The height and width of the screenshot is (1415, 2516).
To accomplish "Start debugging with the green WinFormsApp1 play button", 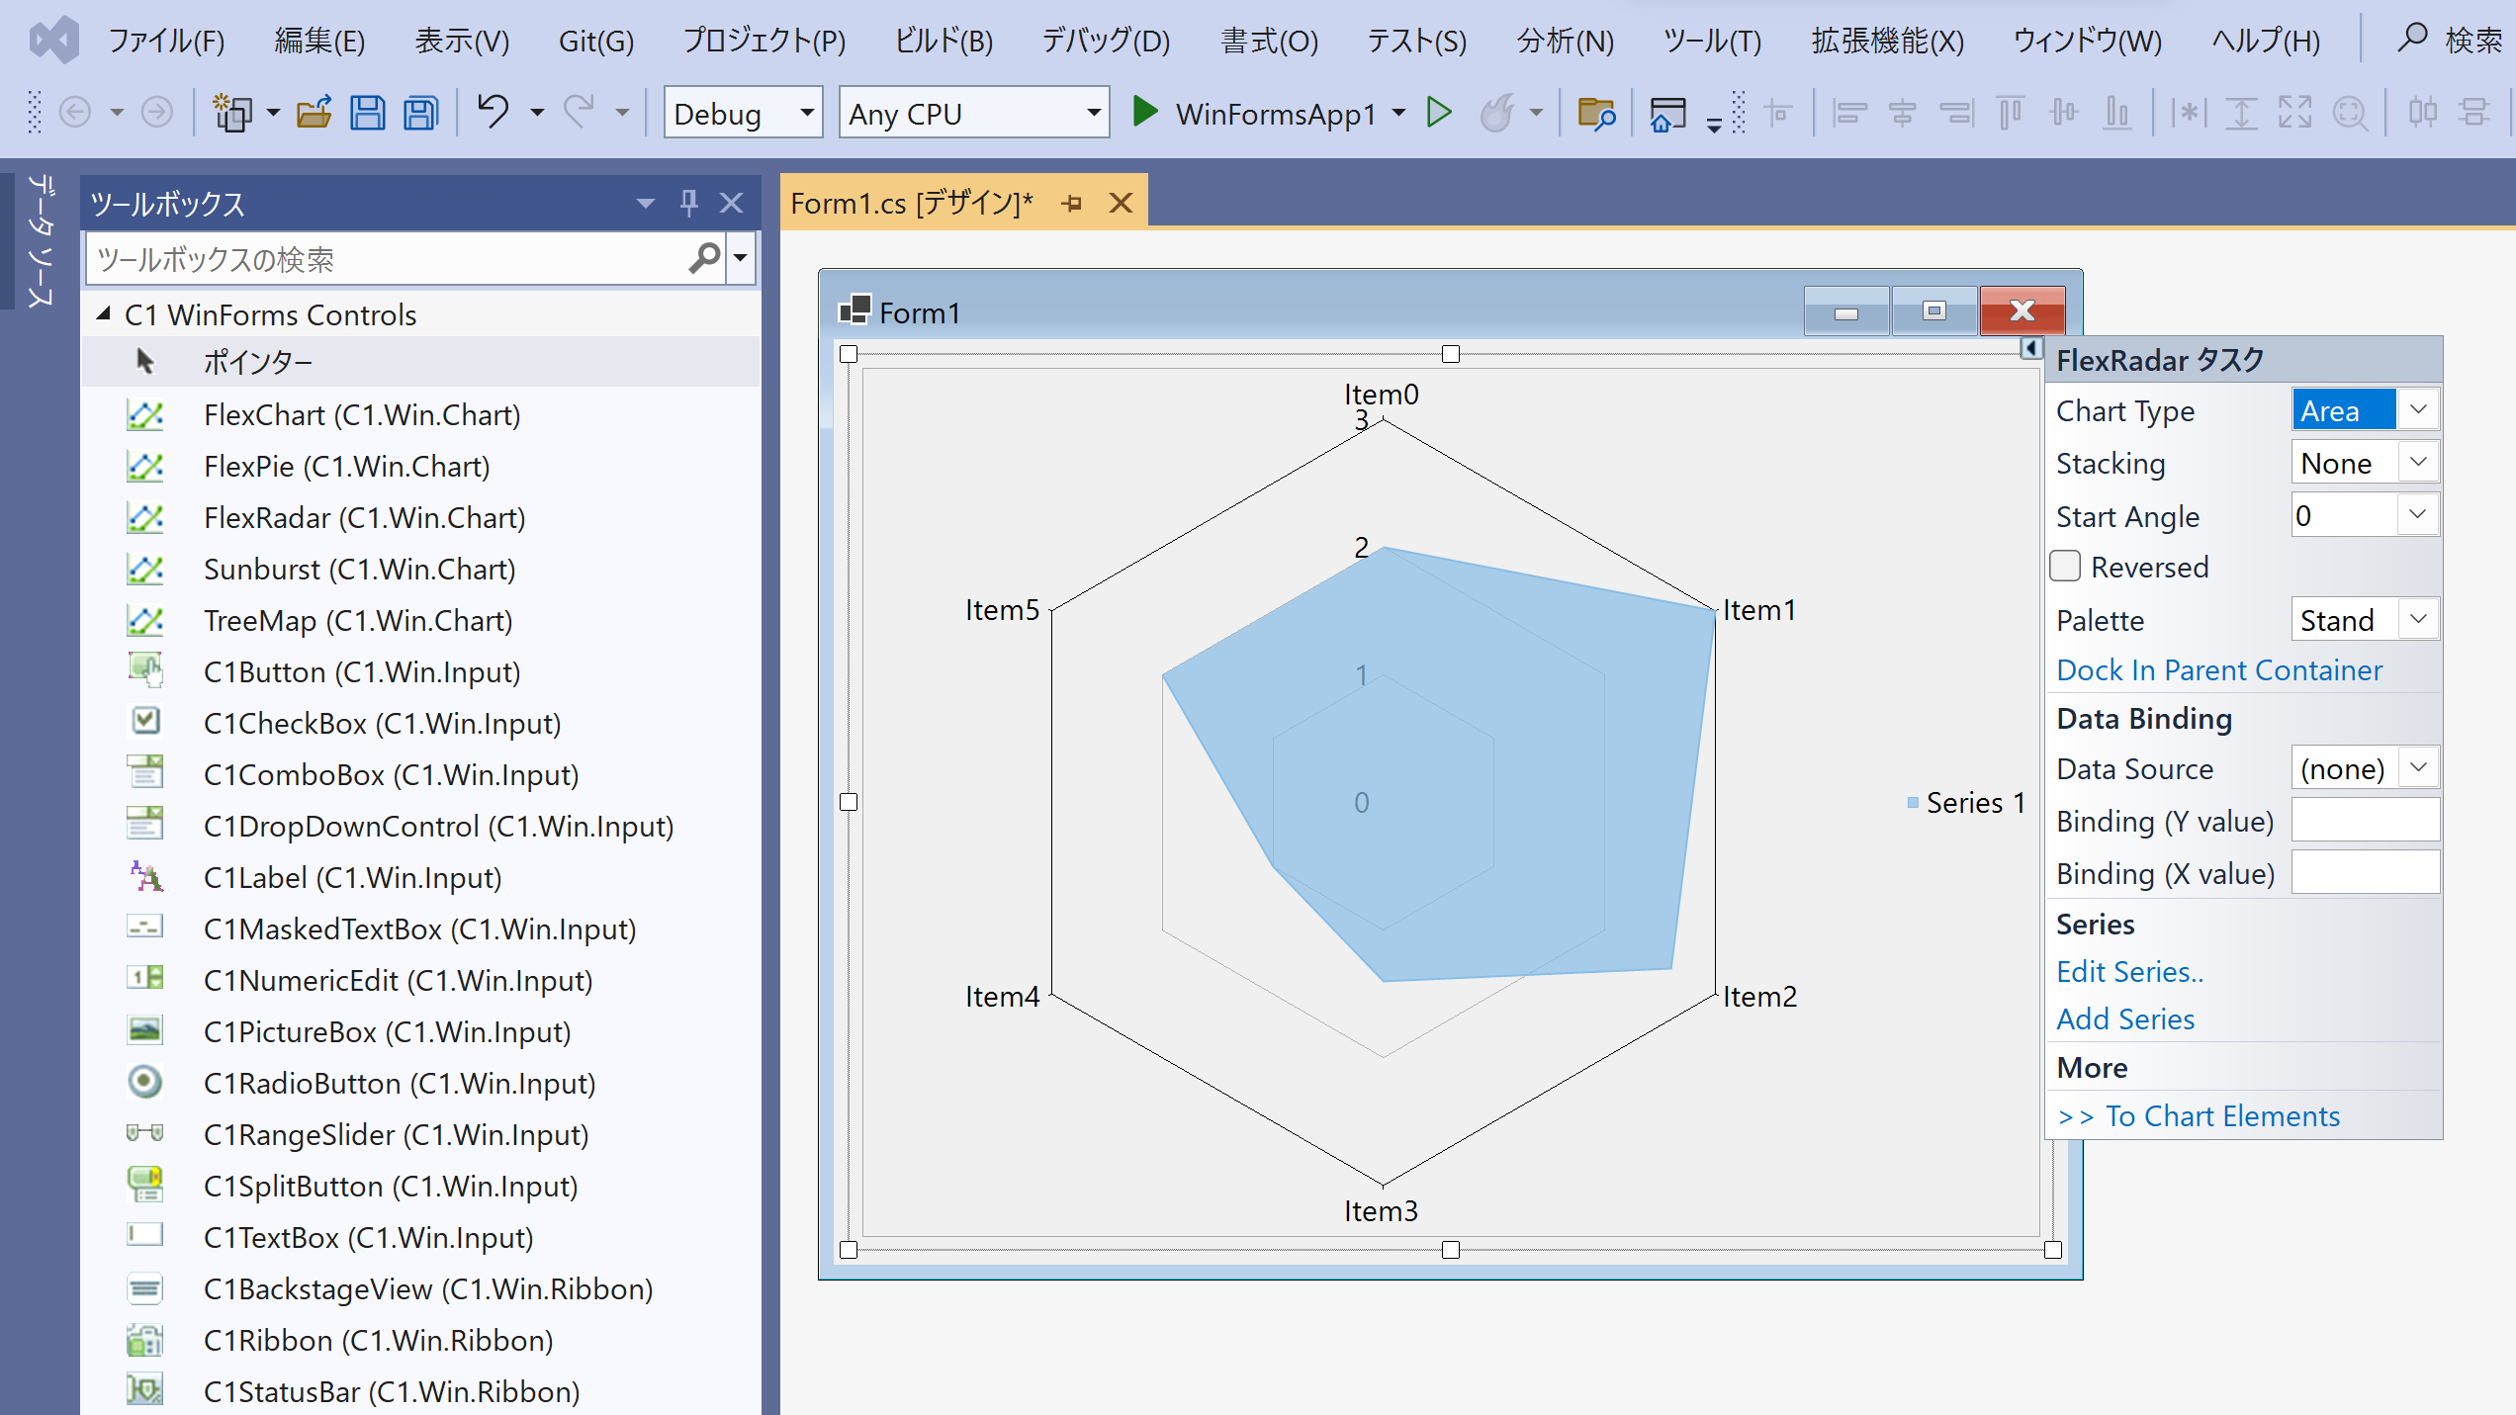I will pyautogui.click(x=1145, y=112).
